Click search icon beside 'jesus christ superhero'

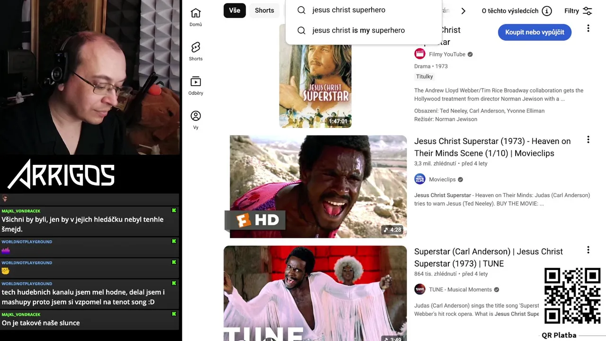(301, 10)
